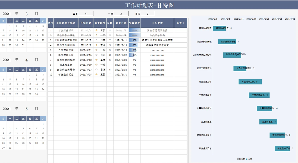Click the star icon in task row 3
The image size is (298, 163).
96,40
